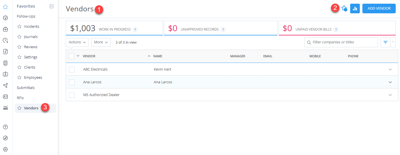This screenshot has height=155, width=400.
Task: Sort by the MANAGER column header
Action: click(x=238, y=56)
